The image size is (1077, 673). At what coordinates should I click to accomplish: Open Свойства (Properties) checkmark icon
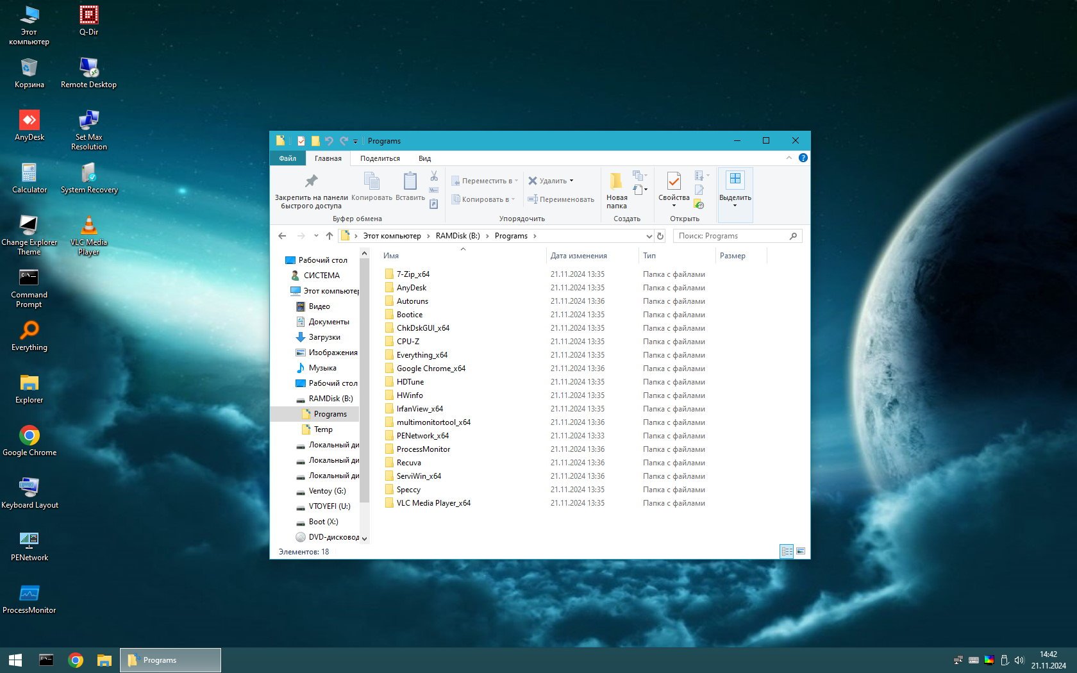click(673, 181)
